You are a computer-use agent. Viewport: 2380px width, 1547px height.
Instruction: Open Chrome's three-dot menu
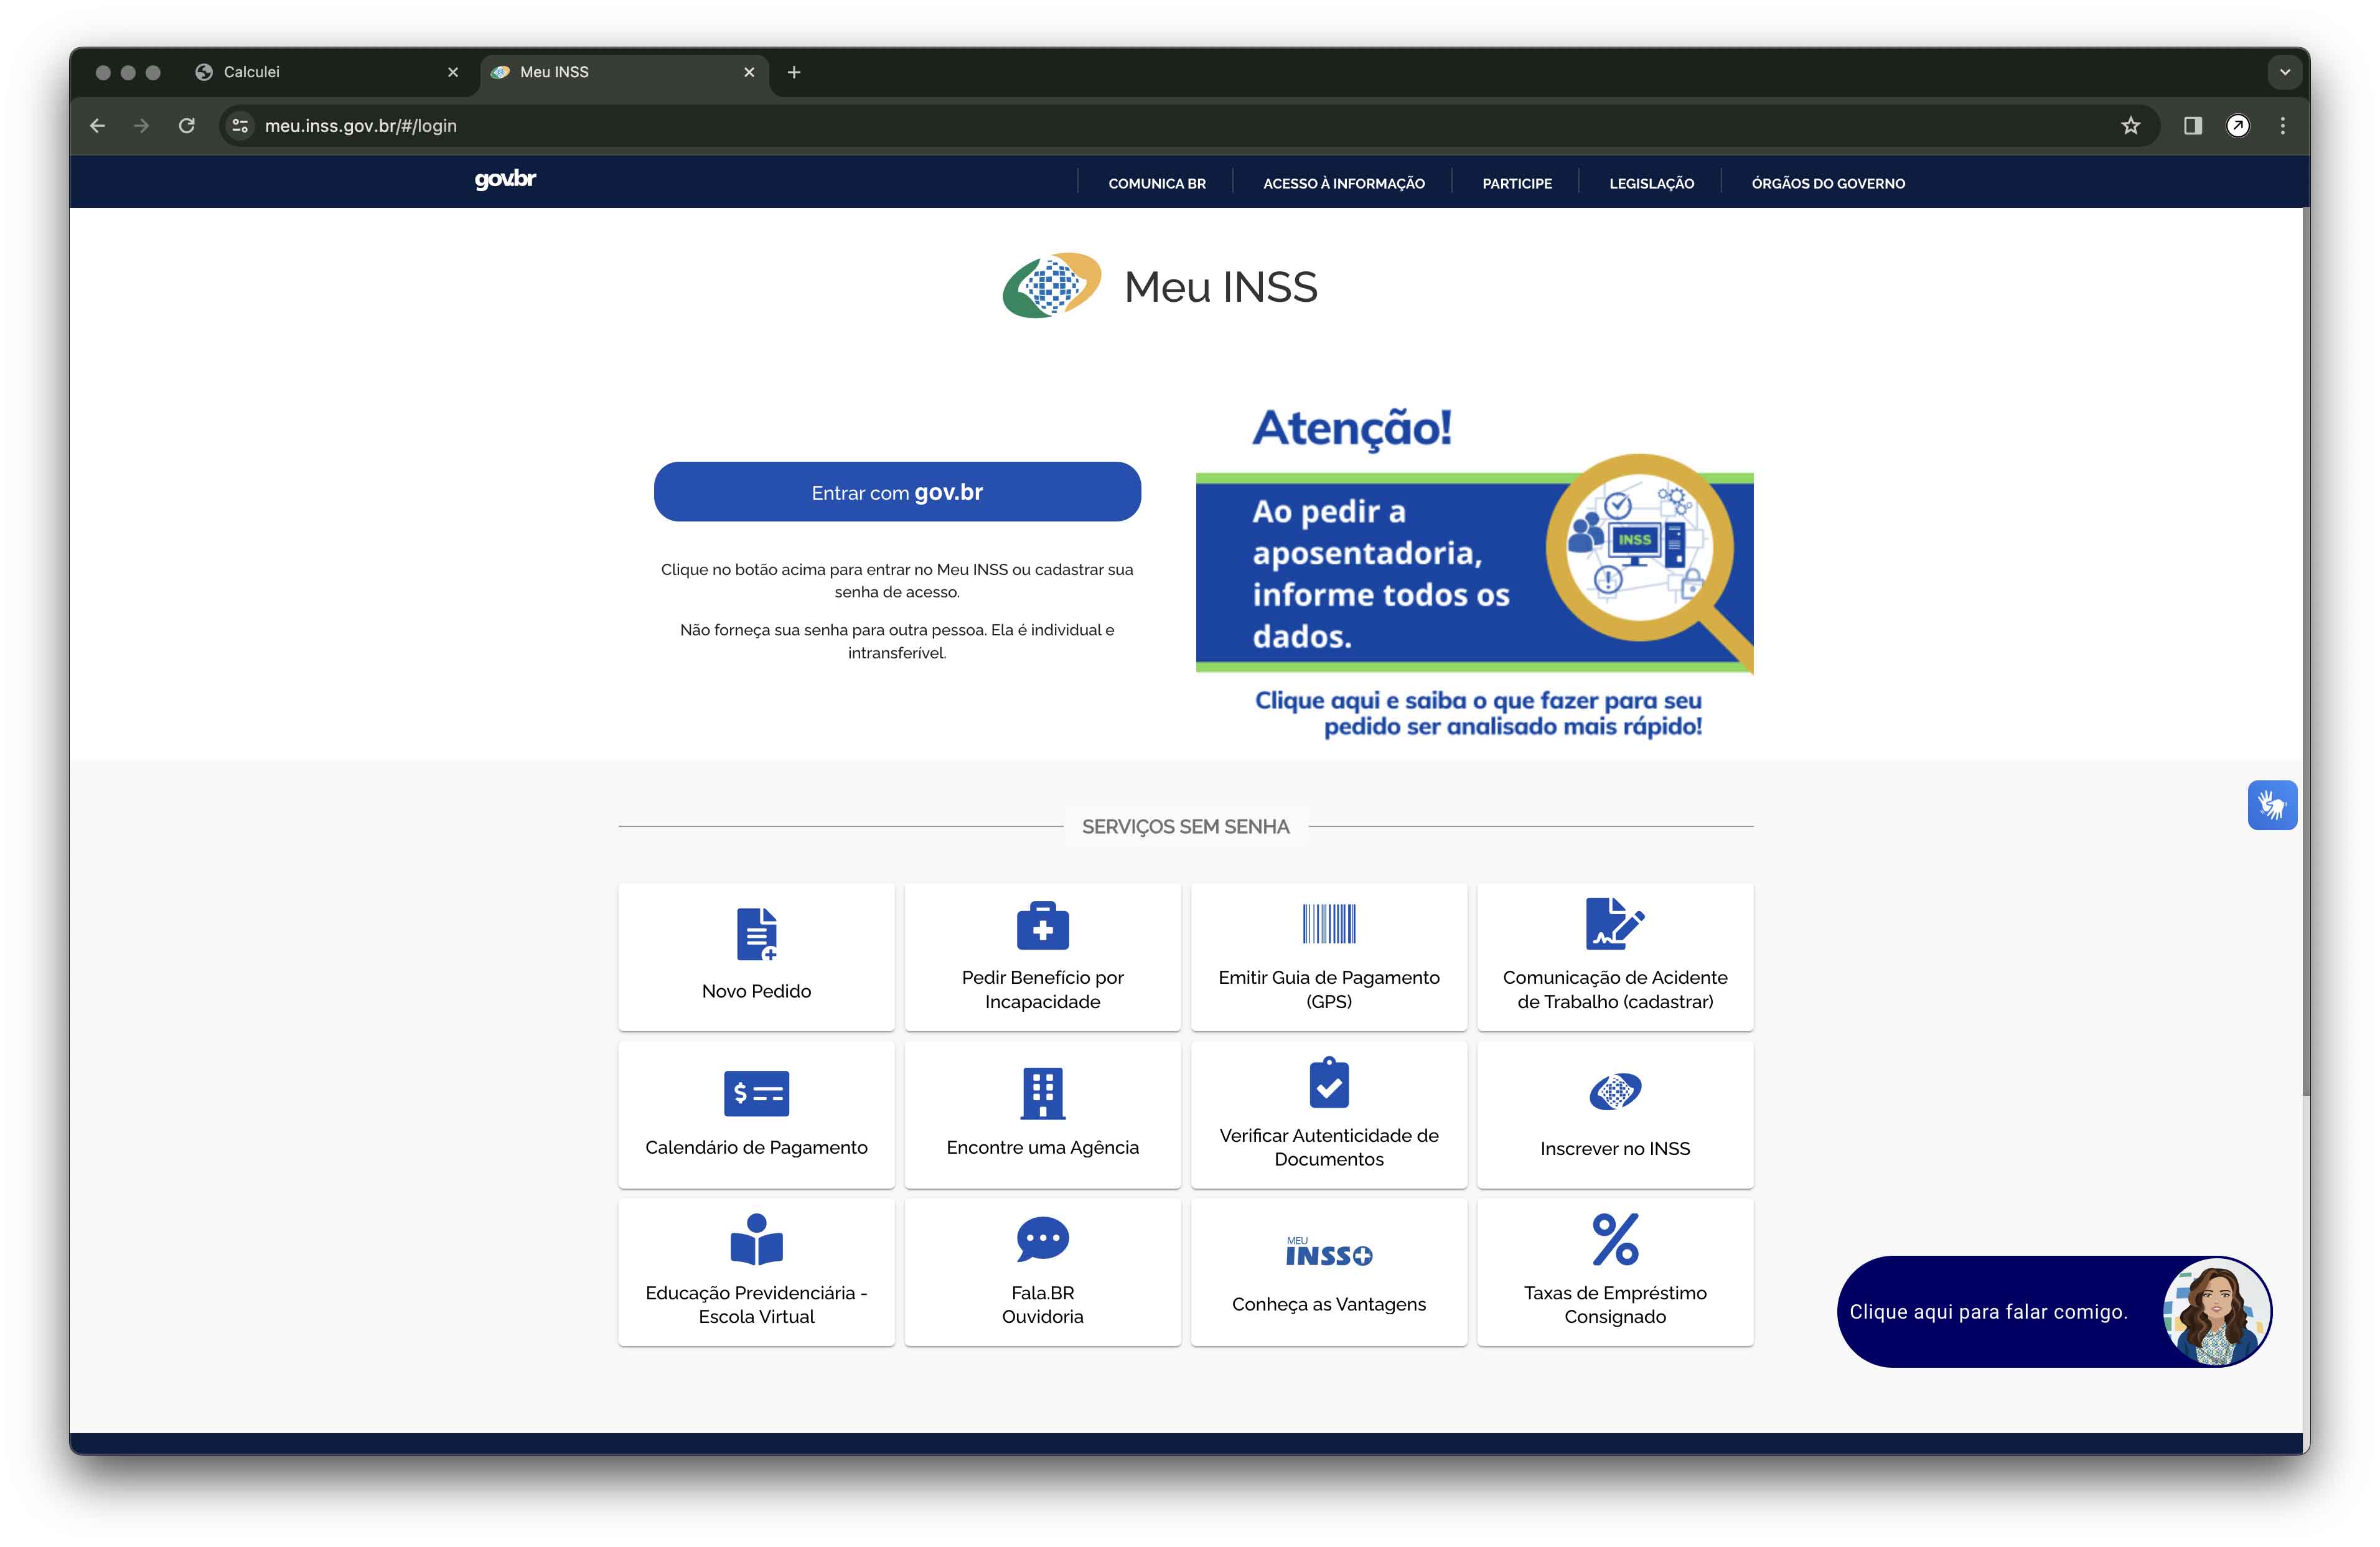pos(2282,126)
